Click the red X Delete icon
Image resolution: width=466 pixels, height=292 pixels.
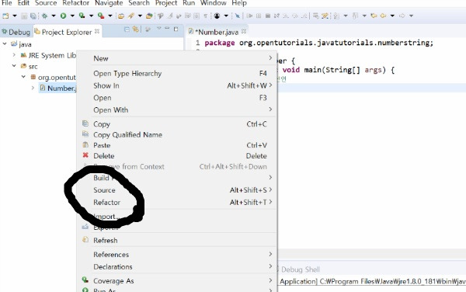[85, 155]
